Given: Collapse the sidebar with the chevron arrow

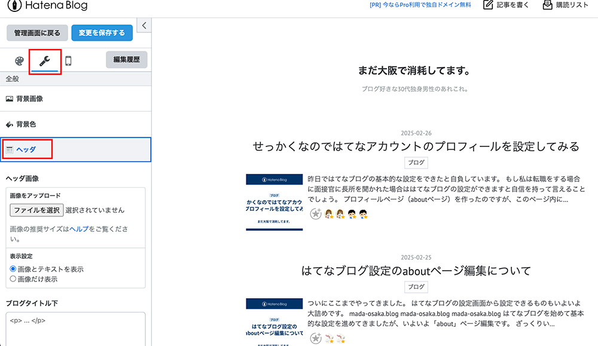Looking at the screenshot, I should [144, 26].
